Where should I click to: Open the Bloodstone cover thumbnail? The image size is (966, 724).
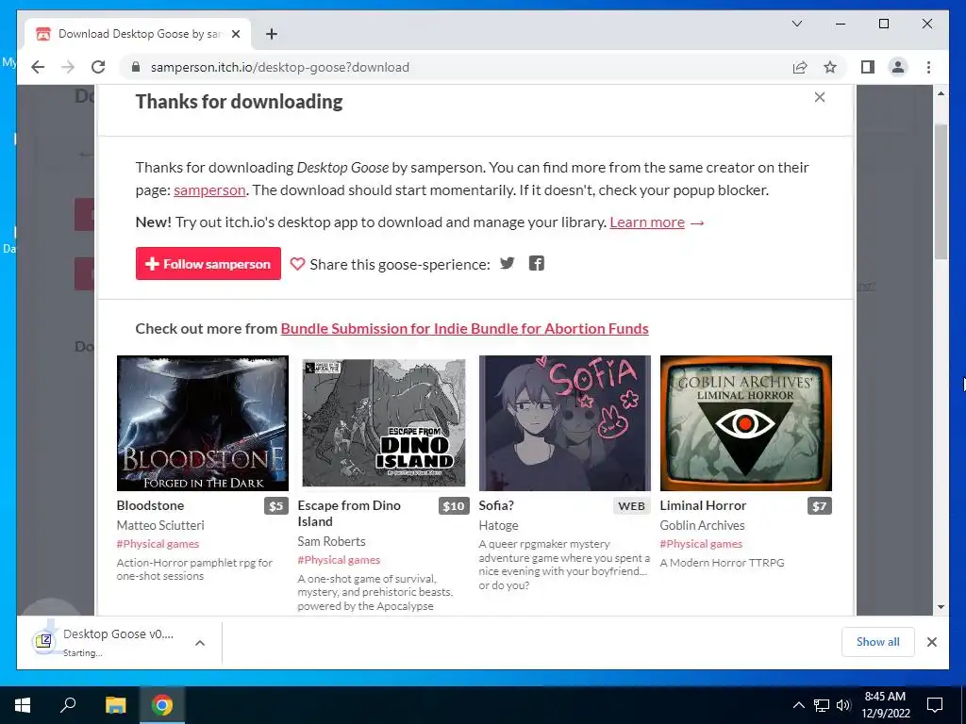coord(203,423)
